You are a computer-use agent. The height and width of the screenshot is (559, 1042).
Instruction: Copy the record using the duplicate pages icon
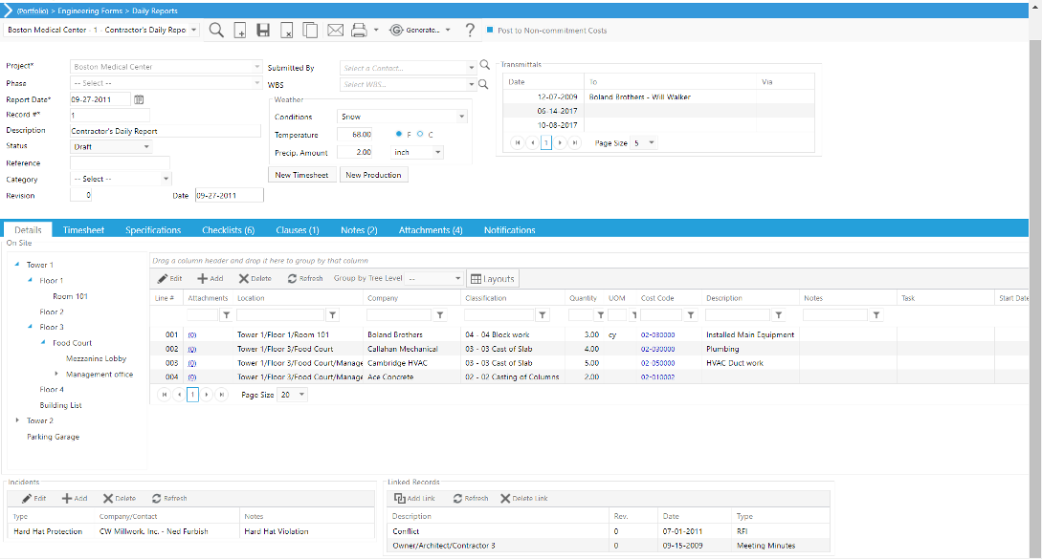[x=310, y=30]
